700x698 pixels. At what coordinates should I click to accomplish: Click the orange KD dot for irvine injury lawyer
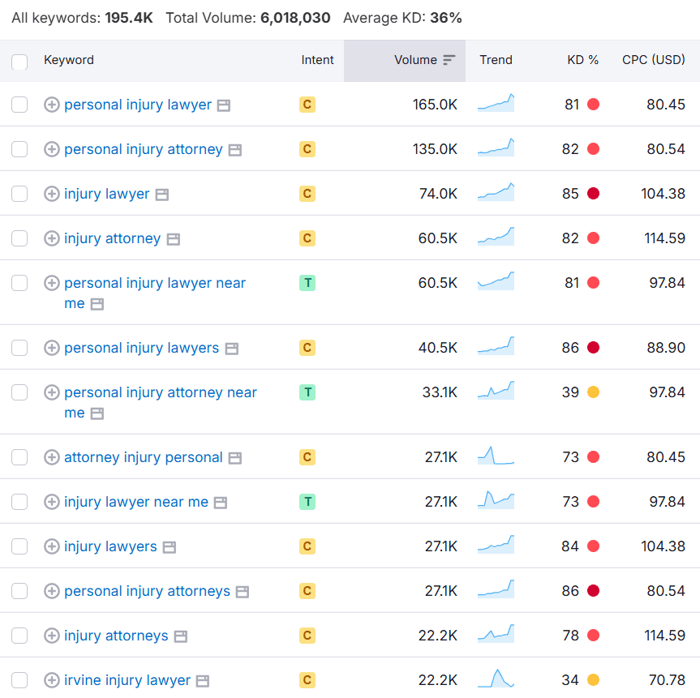pos(593,680)
